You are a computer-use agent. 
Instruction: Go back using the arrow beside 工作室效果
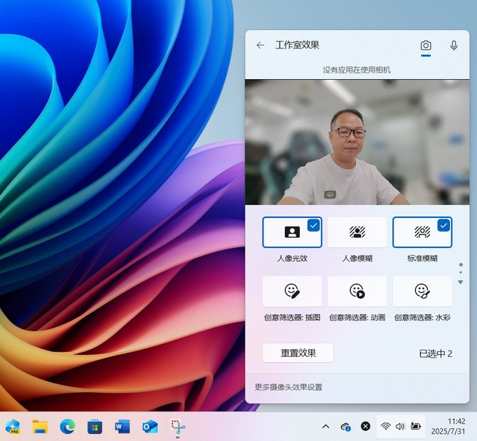[261, 45]
